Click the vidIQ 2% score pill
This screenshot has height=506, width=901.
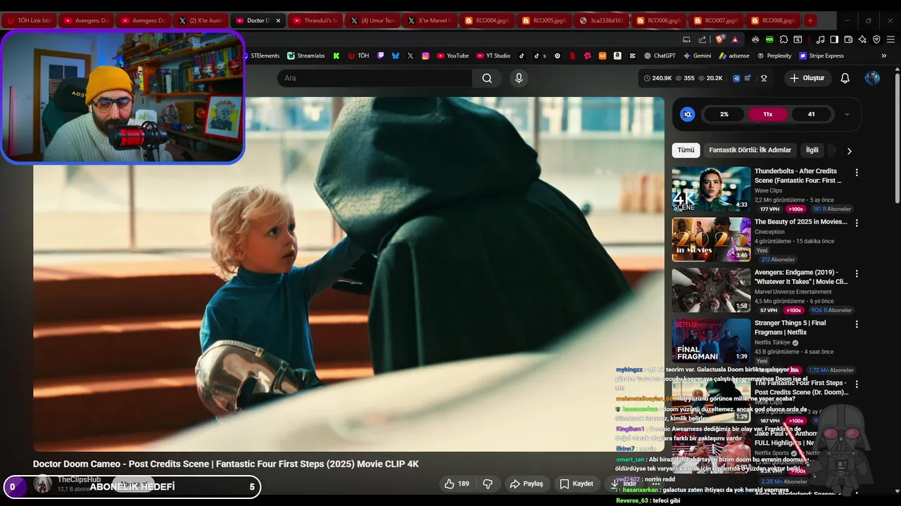coord(724,114)
